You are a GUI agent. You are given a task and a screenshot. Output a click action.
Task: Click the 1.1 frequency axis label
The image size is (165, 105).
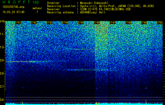(2, 34)
